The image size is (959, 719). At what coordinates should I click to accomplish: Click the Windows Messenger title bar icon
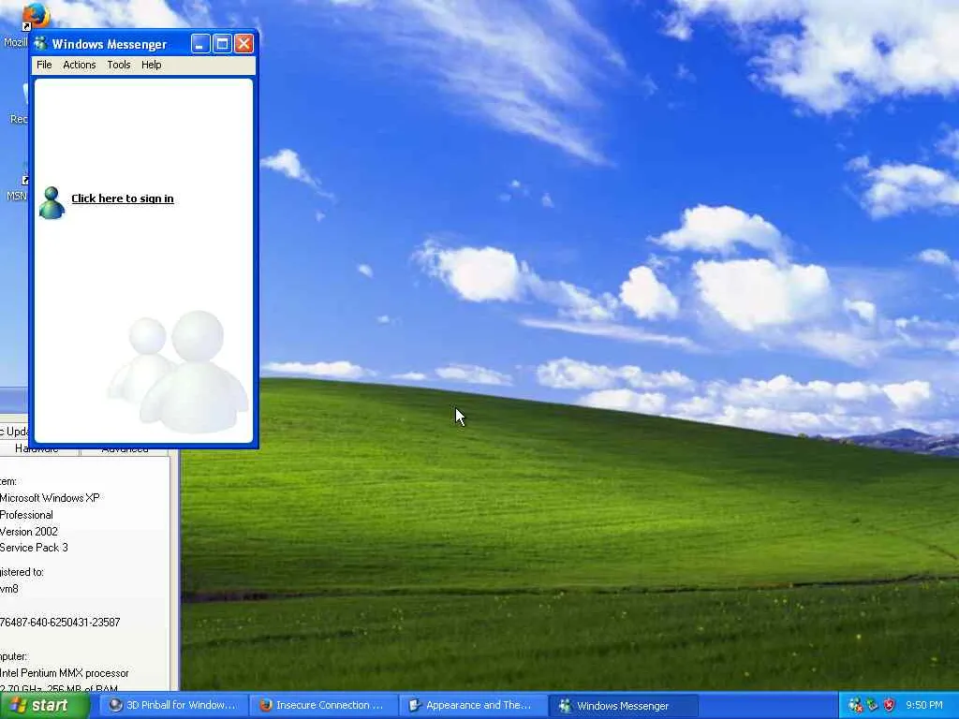(x=41, y=43)
